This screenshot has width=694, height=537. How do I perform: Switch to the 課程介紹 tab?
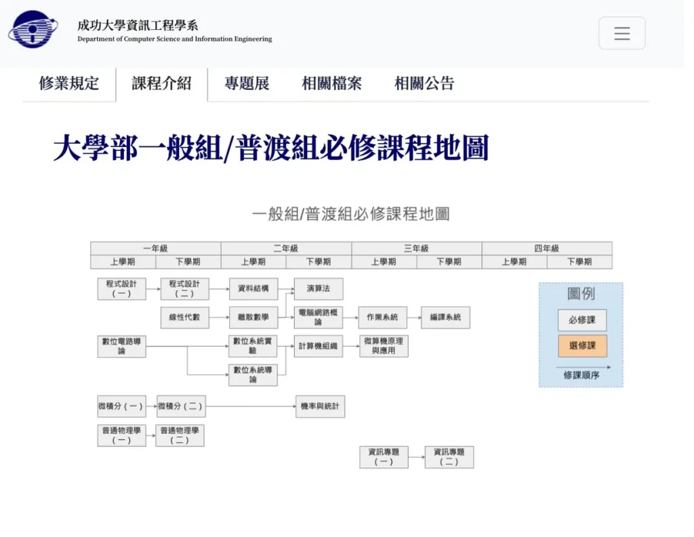pyautogui.click(x=161, y=83)
